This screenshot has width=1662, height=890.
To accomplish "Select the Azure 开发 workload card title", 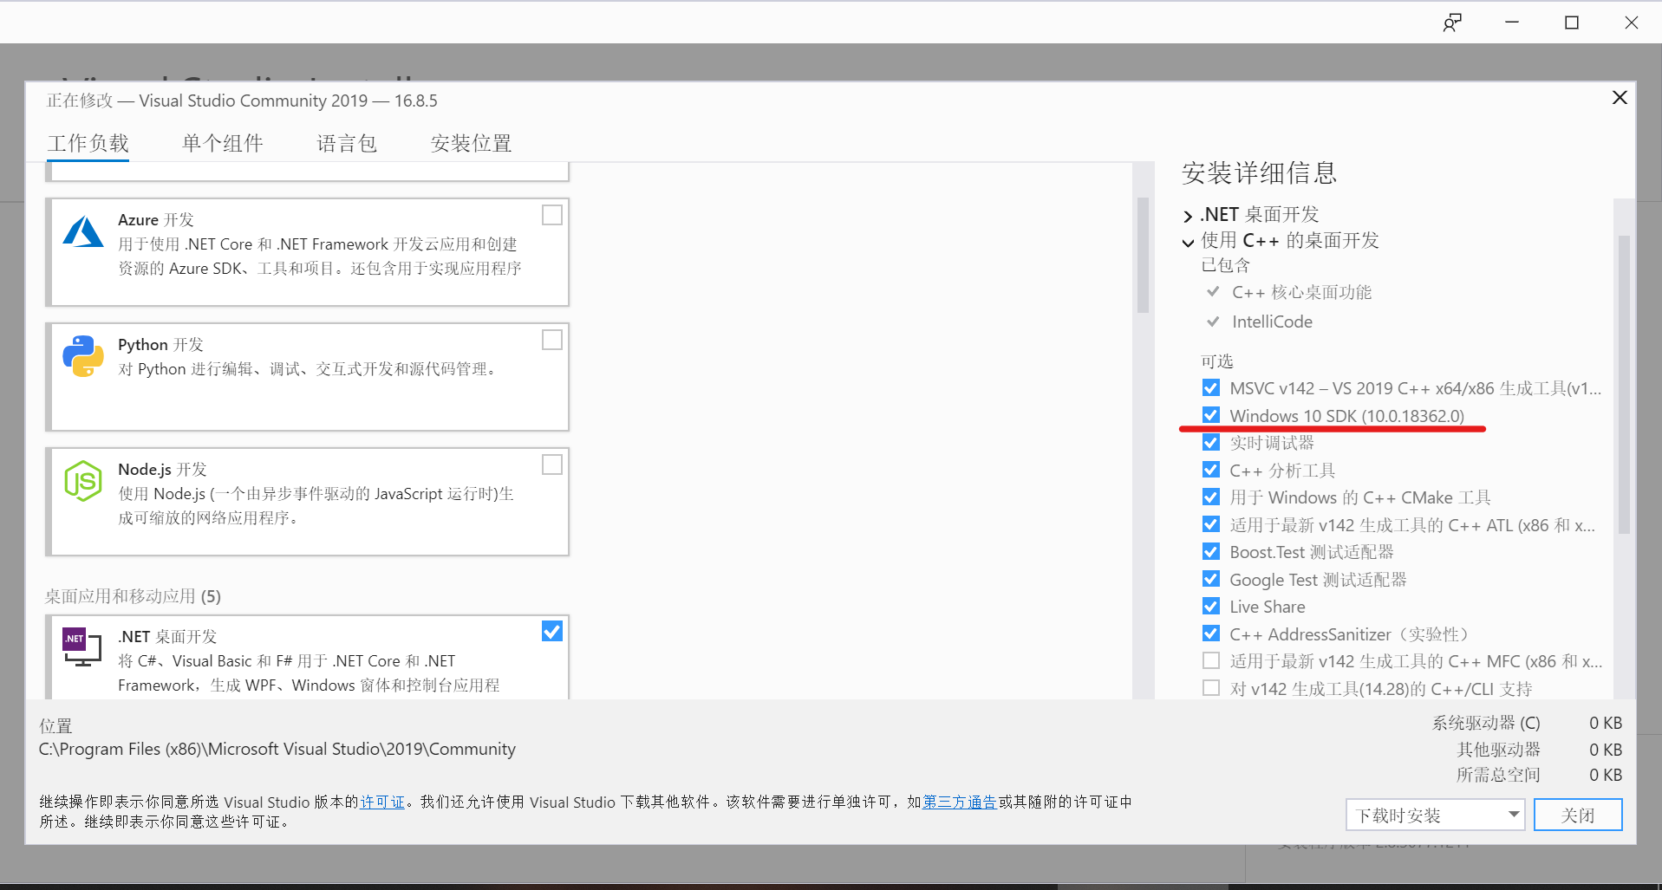I will pyautogui.click(x=156, y=220).
